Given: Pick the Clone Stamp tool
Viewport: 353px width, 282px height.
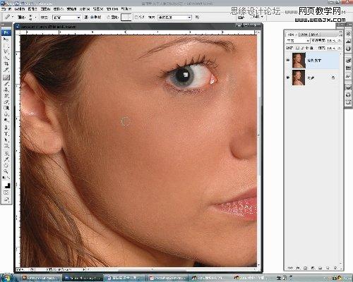Looking at the screenshot, I should (x=6, y=90).
